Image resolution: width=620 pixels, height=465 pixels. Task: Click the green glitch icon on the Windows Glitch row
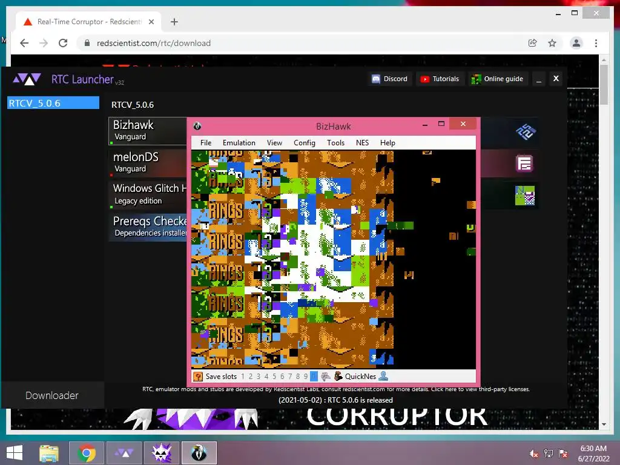pos(525,196)
